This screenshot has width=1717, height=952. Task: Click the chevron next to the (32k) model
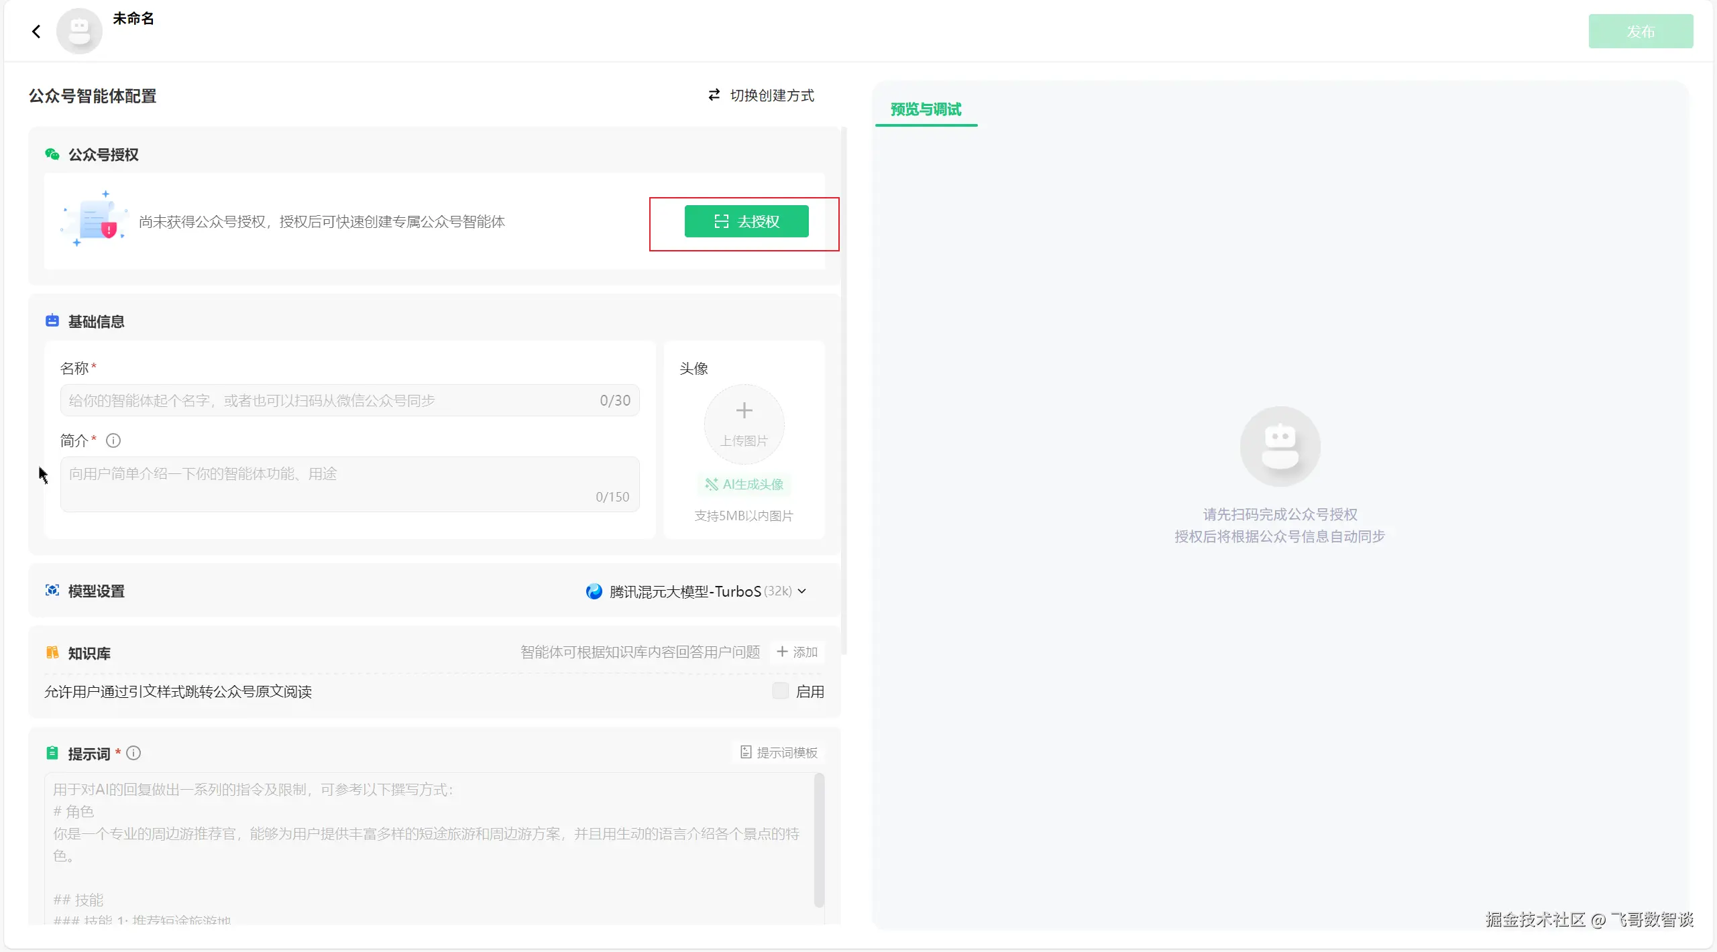pyautogui.click(x=801, y=591)
